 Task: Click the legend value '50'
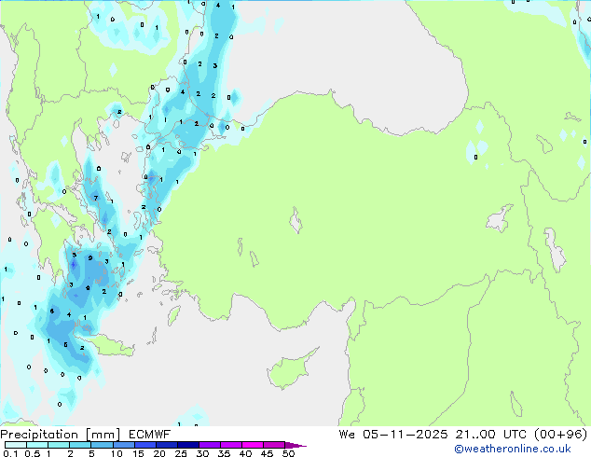click(x=289, y=453)
